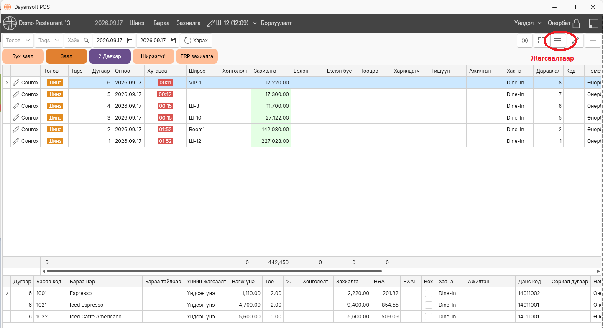603x328 pixels.
Task: Expand the Espresso item row arrow
Action: point(6,293)
